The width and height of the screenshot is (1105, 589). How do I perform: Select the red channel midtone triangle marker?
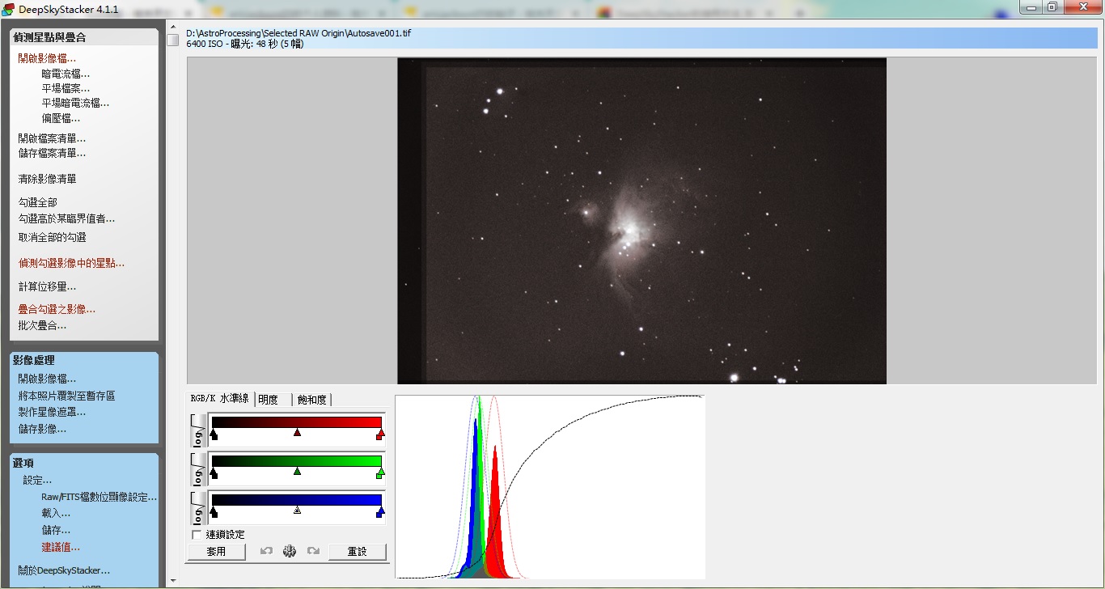tap(297, 434)
